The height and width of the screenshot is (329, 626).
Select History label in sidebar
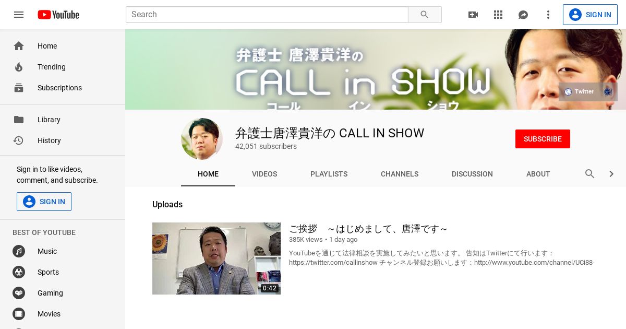pos(49,140)
